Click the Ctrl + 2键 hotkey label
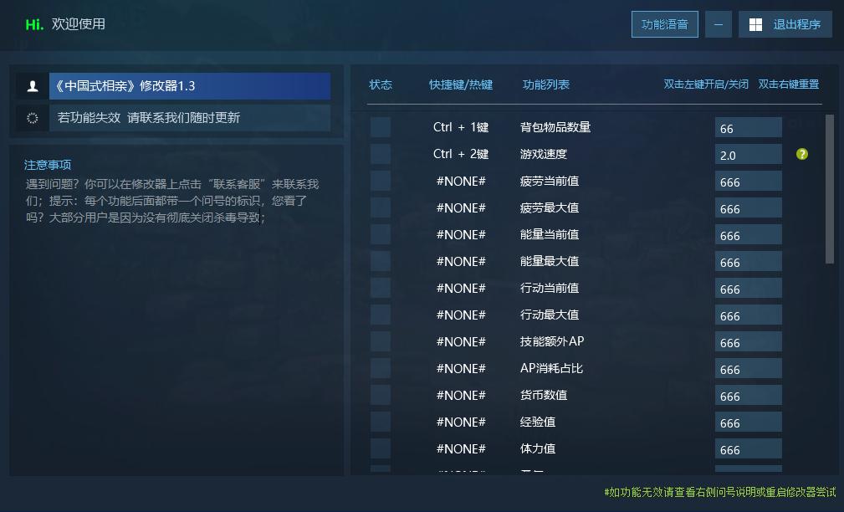 point(461,154)
